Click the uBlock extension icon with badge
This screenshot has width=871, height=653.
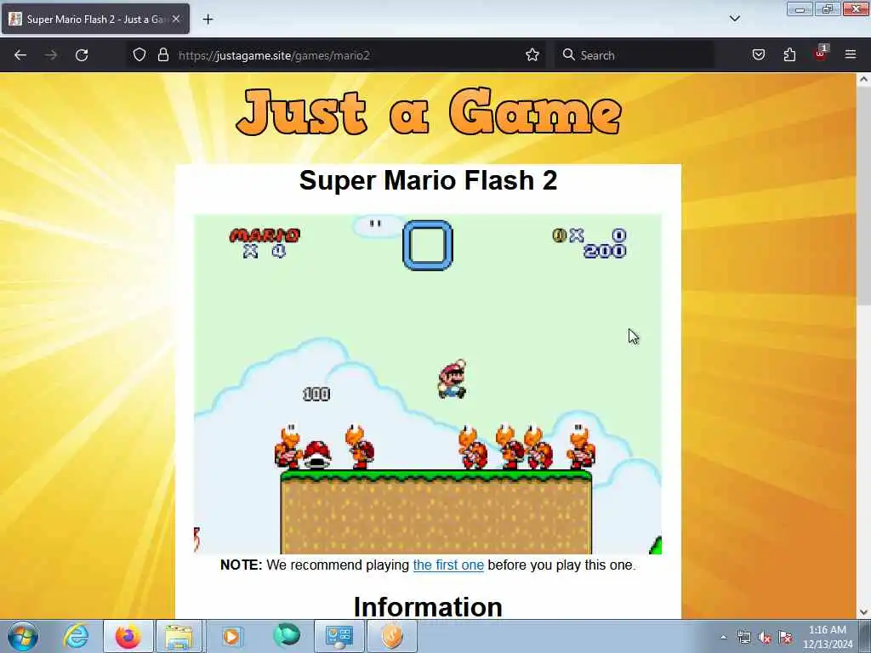point(821,54)
